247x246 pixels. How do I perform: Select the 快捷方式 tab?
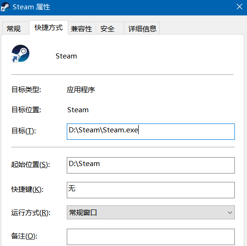tap(49, 28)
